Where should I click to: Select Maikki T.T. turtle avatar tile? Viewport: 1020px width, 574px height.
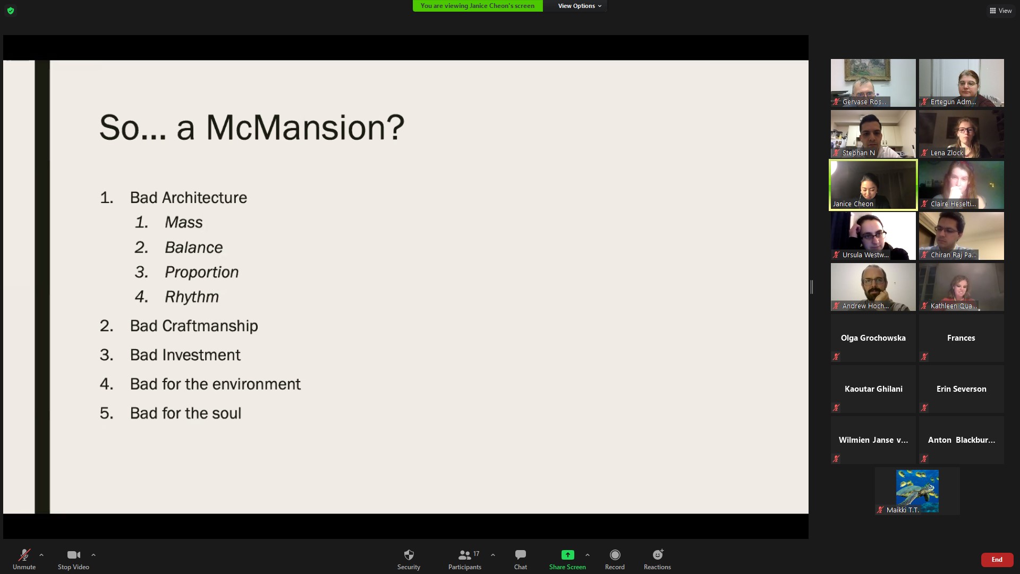917,491
